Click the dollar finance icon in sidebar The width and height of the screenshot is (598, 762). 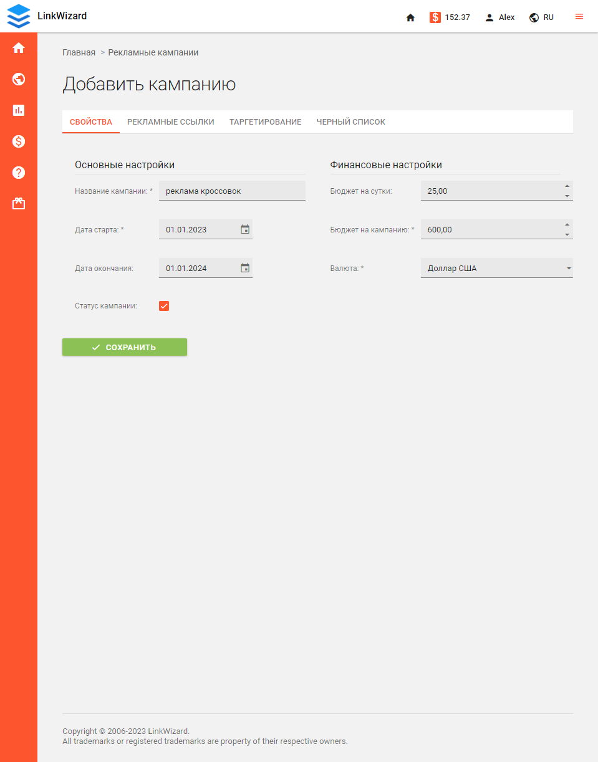18,141
